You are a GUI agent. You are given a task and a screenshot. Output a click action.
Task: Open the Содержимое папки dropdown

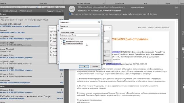click(99, 35)
